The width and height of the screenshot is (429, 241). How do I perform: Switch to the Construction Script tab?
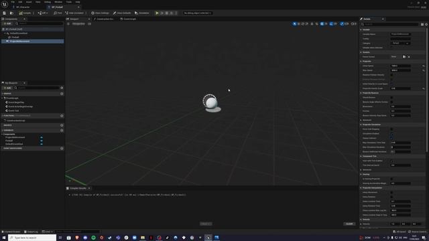pos(104,19)
